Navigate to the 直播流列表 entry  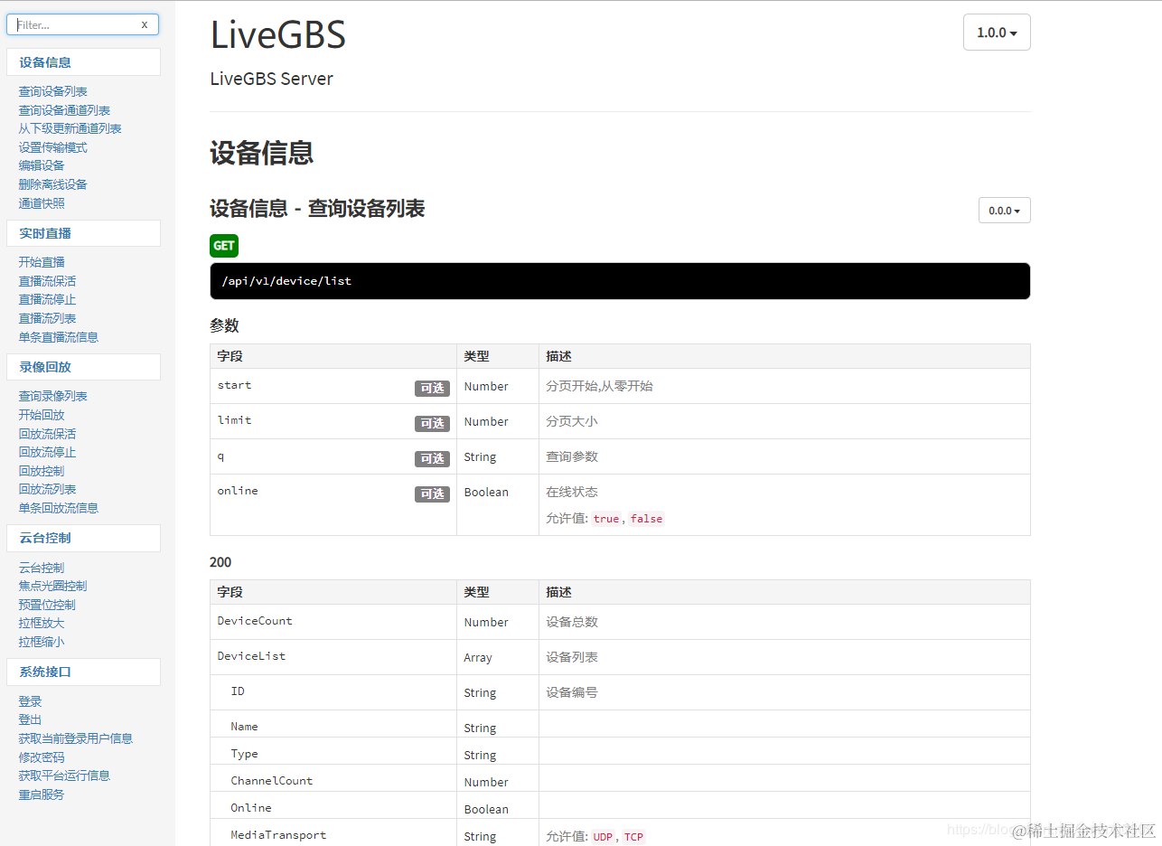pos(47,318)
